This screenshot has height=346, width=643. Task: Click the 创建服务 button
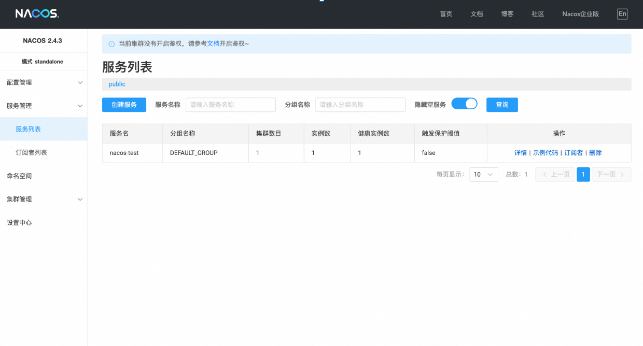(x=124, y=105)
